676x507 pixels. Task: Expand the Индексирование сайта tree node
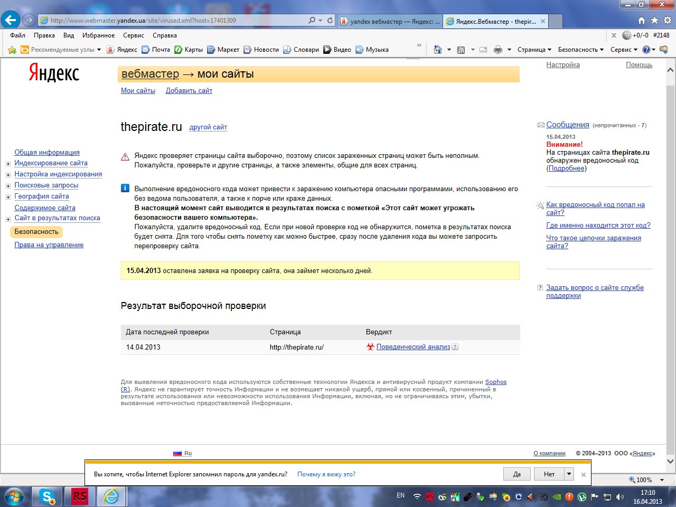[x=8, y=164]
